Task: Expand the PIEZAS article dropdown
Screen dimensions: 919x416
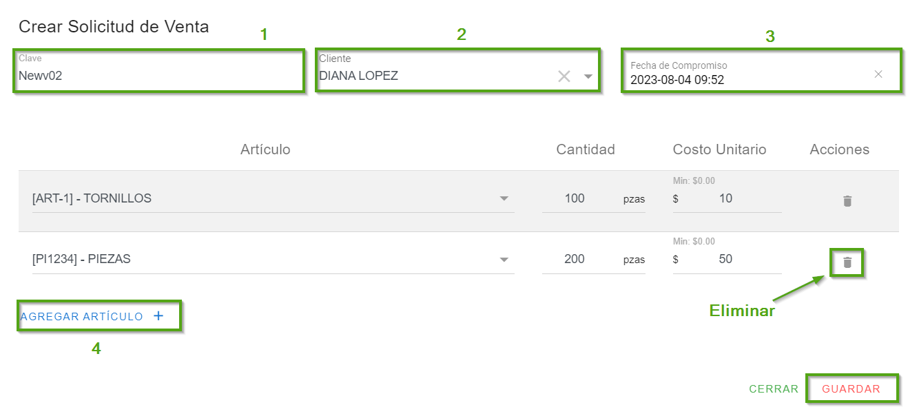Action: pos(504,260)
